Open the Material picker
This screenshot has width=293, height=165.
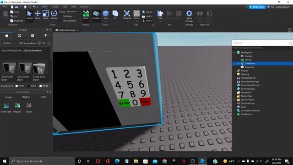coord(127,15)
